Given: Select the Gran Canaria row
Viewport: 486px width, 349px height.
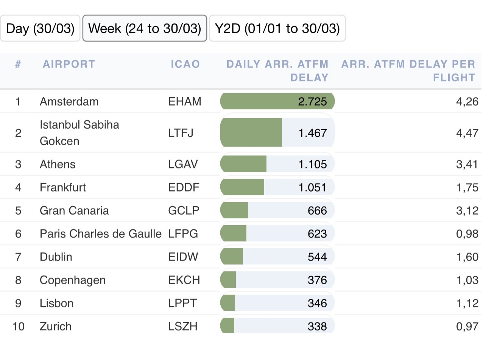Looking at the screenshot, I should (74, 210).
